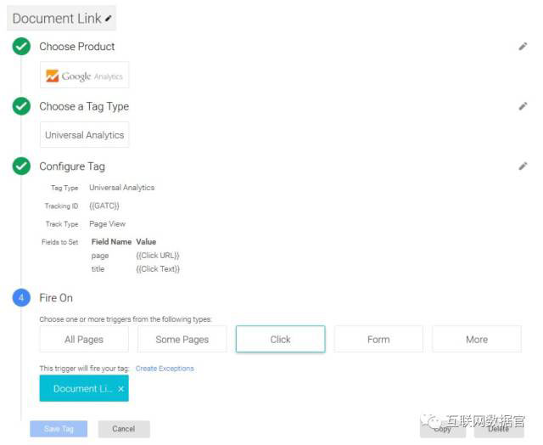
Task: Remove the Document Link trigger with X
Action: coord(120,389)
